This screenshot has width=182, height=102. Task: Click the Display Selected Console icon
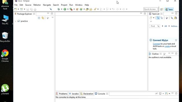point(160,93)
